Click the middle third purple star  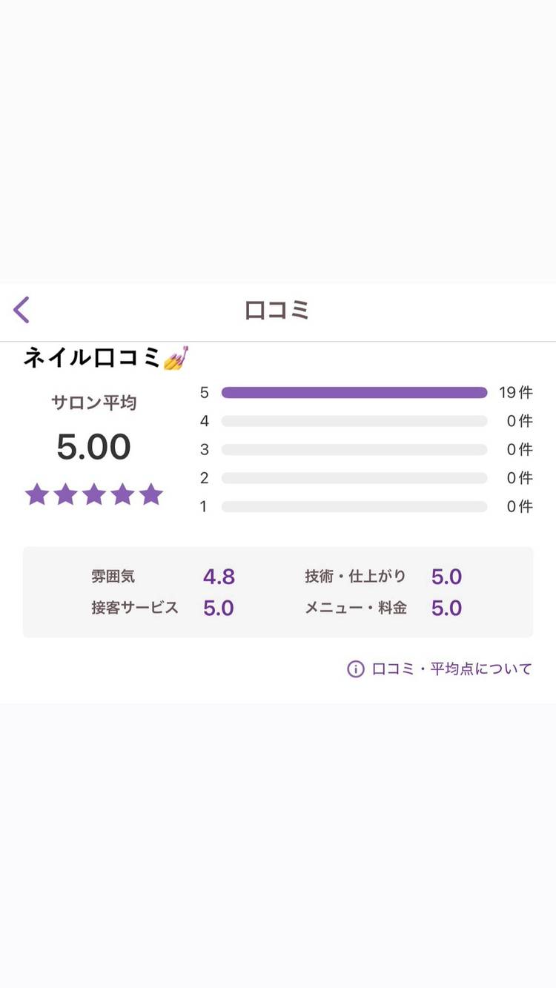coord(94,494)
